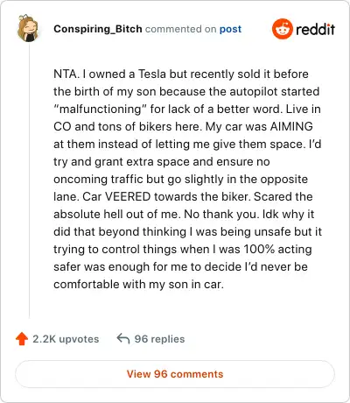
Task: Click the reply arrow icon
Action: [123, 339]
